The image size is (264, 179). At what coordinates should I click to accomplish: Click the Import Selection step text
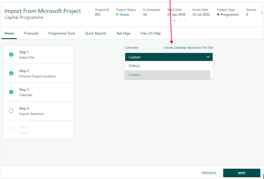click(x=32, y=114)
